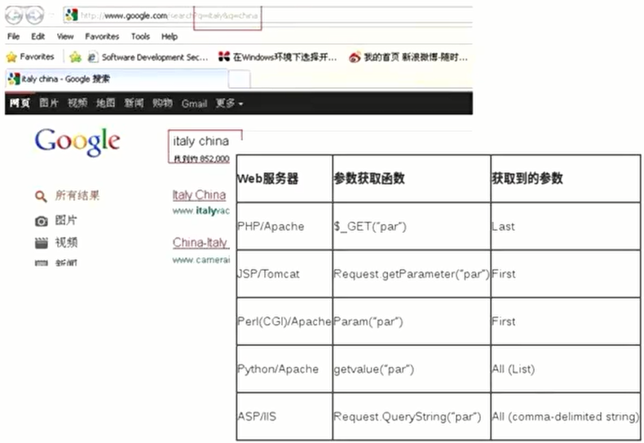This screenshot has width=644, height=443.
Task: Open the Help menu
Action: coord(170,37)
